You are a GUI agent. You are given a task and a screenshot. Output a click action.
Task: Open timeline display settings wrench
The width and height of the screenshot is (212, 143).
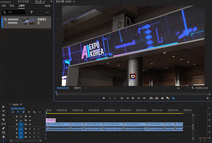click(34, 112)
